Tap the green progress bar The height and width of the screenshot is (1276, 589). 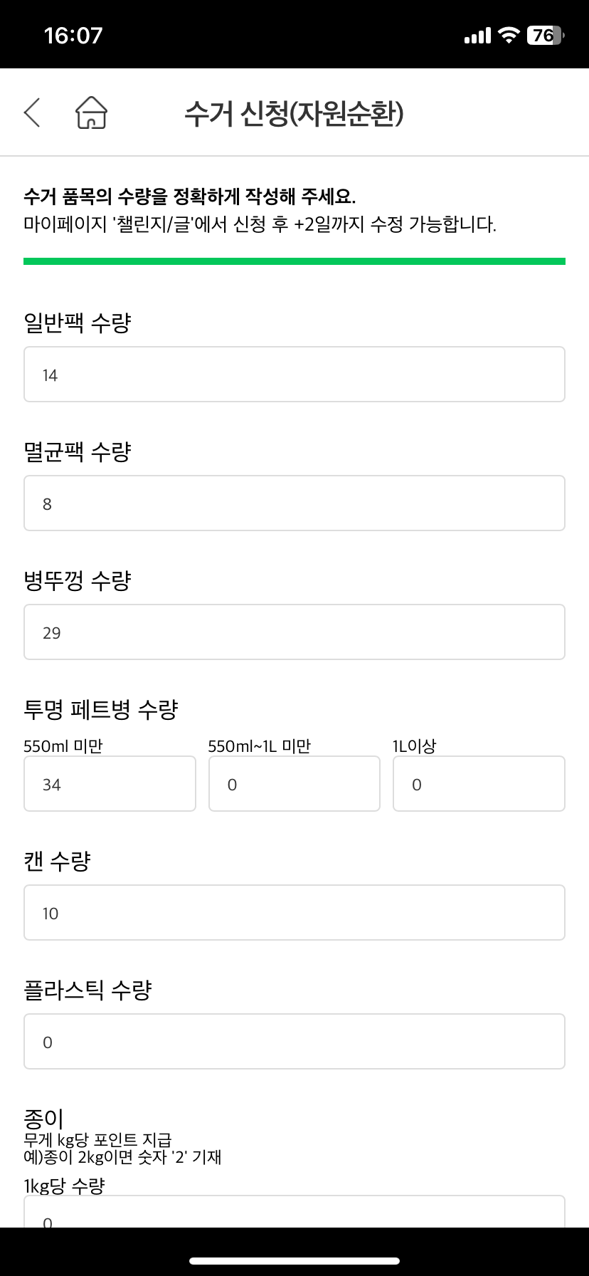point(294,261)
